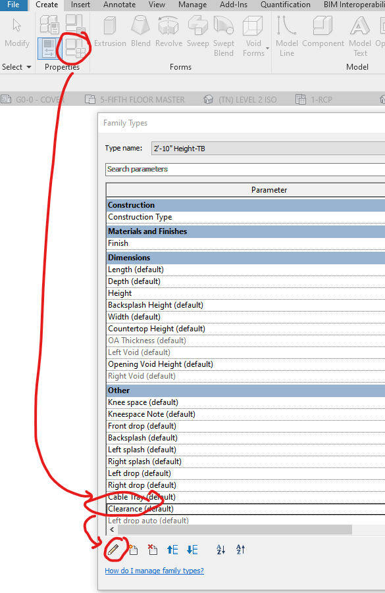Click the horizontal scrollbar left arrow

112,529
